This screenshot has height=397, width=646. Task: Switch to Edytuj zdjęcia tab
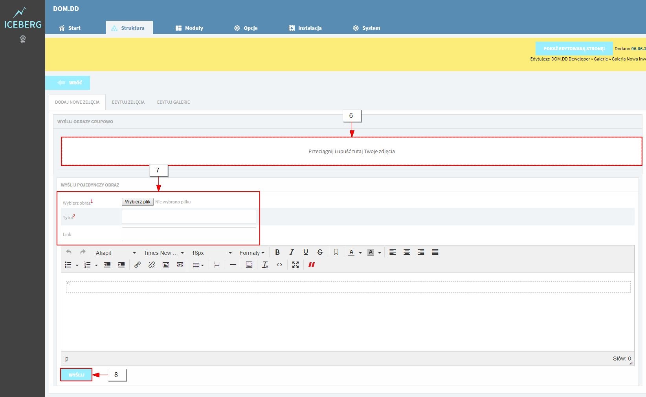[x=128, y=102]
